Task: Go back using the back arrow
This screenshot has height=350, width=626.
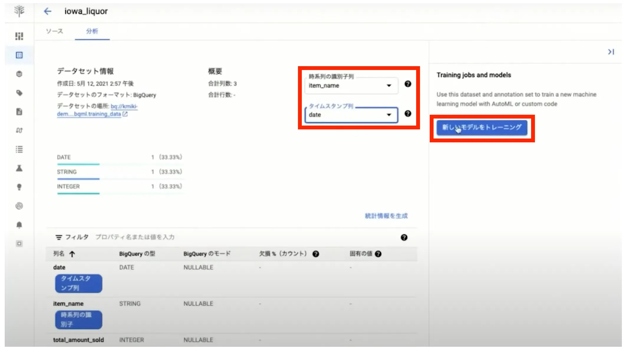Action: (47, 11)
